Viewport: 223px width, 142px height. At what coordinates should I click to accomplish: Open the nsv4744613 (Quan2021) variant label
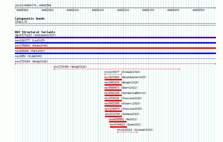126,124
